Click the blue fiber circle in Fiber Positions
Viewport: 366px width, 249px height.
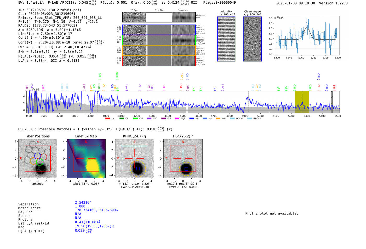(x=37, y=156)
